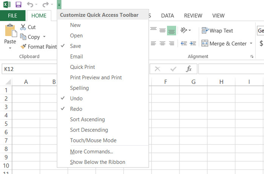Select column A header
The width and height of the screenshot is (264, 174).
[26, 82]
